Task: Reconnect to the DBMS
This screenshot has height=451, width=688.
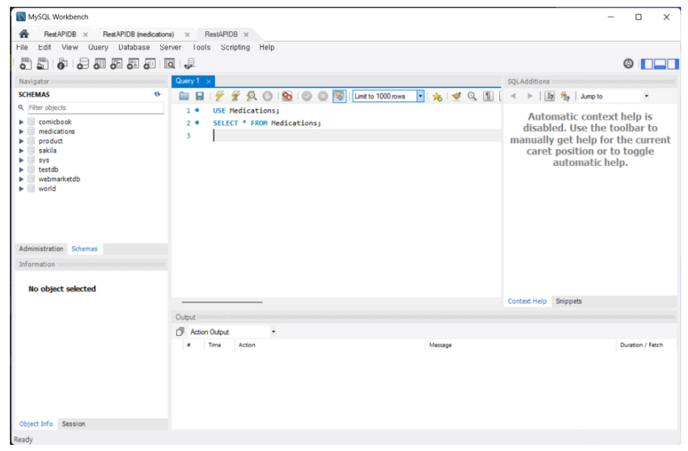Action: pos(190,64)
